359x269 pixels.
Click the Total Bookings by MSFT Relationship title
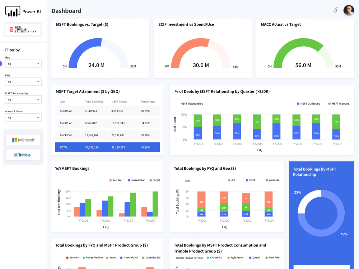(x=314, y=172)
